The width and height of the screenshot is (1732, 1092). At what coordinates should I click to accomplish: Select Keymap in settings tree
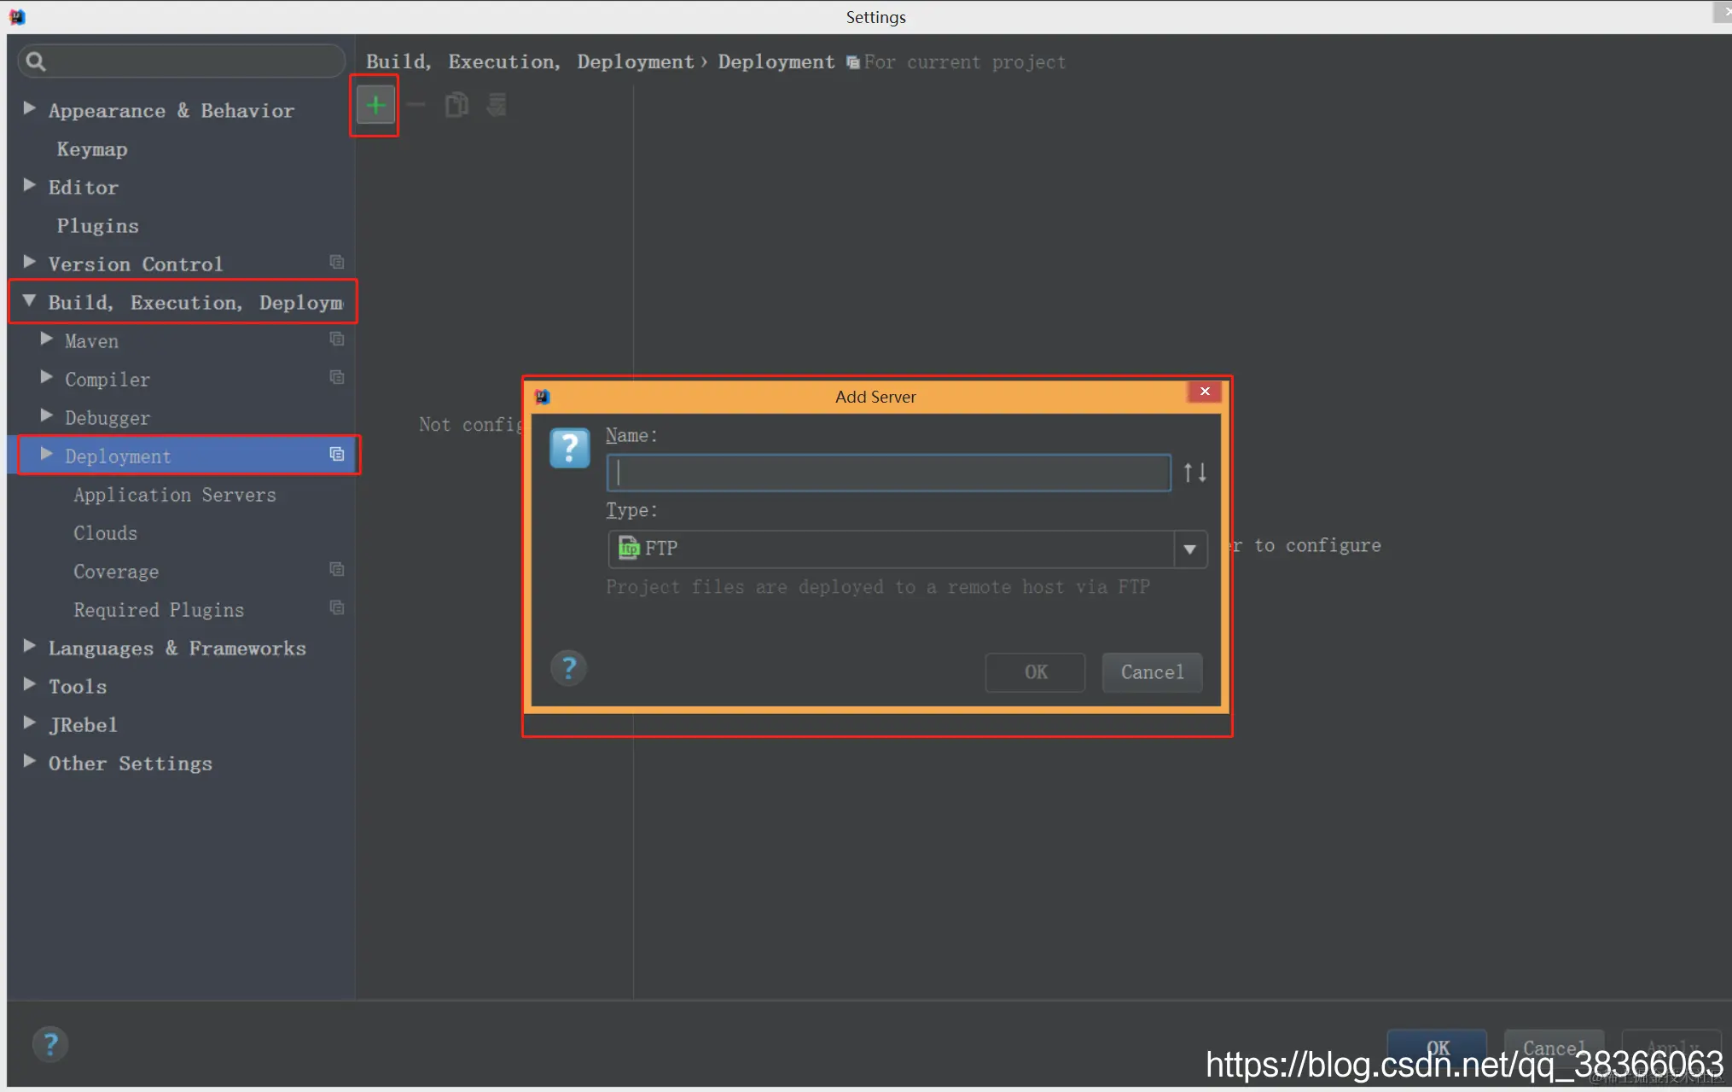(x=92, y=149)
